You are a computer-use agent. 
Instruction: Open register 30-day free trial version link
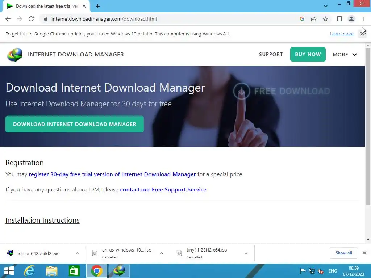coord(112,174)
